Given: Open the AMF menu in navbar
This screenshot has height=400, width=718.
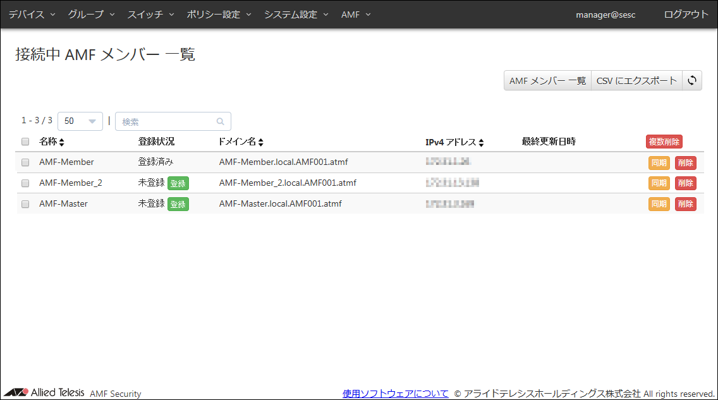Looking at the screenshot, I should (356, 15).
